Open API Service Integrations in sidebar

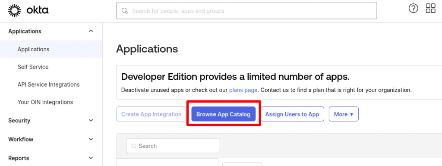coord(48,85)
